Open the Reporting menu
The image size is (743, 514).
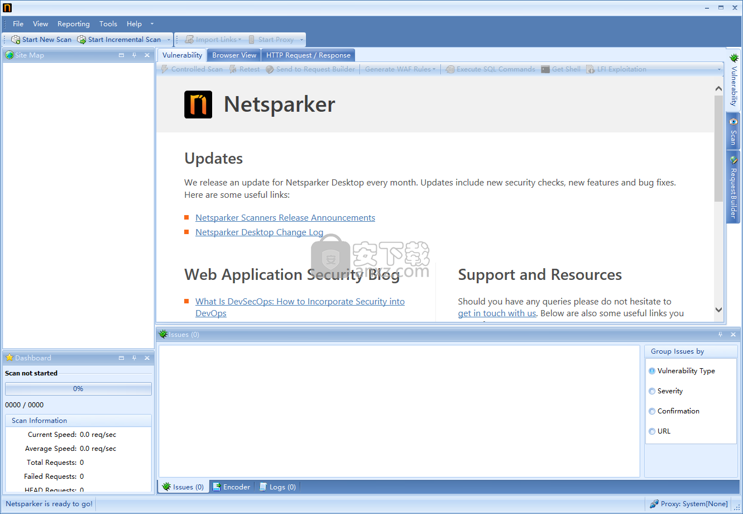(x=74, y=24)
